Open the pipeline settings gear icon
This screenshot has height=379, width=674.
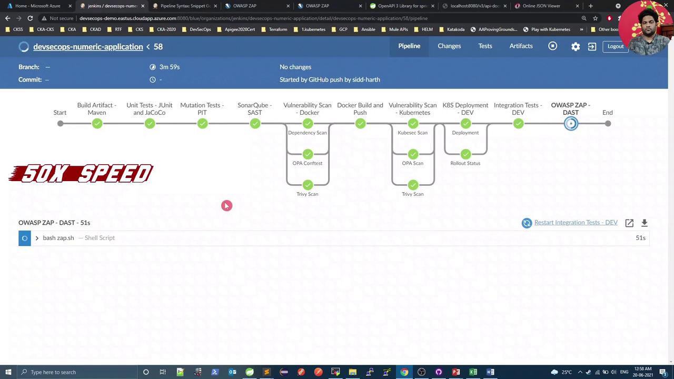click(x=576, y=46)
